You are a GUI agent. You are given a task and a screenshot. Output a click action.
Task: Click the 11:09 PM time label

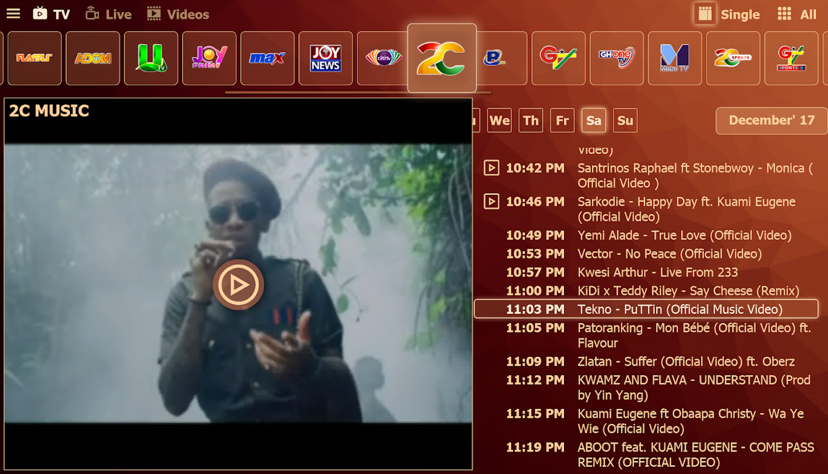535,361
